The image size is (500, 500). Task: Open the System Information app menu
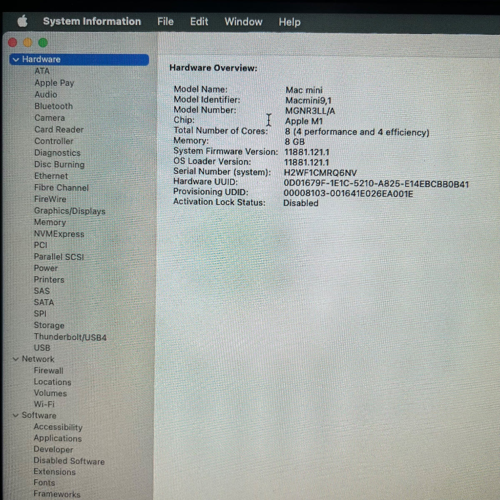pyautogui.click(x=92, y=21)
